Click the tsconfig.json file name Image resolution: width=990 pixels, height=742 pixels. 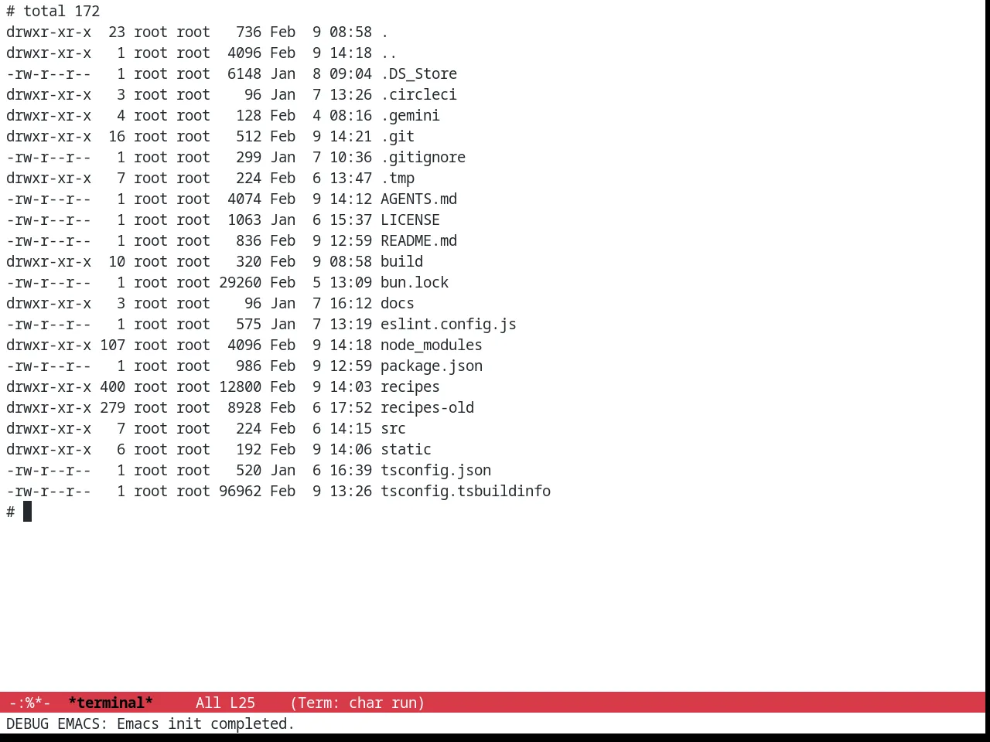tap(435, 470)
